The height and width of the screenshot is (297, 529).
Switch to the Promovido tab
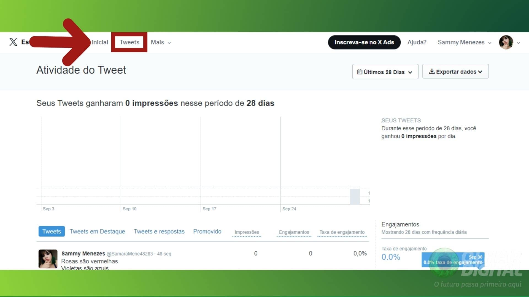coord(207,232)
